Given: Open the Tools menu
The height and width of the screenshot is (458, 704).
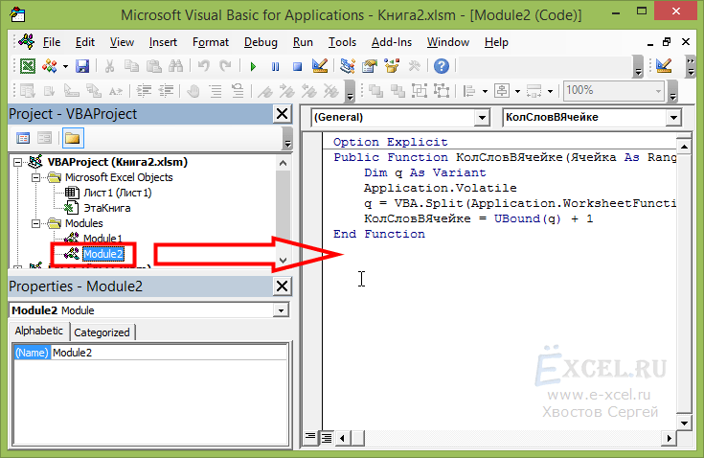Looking at the screenshot, I should (342, 42).
